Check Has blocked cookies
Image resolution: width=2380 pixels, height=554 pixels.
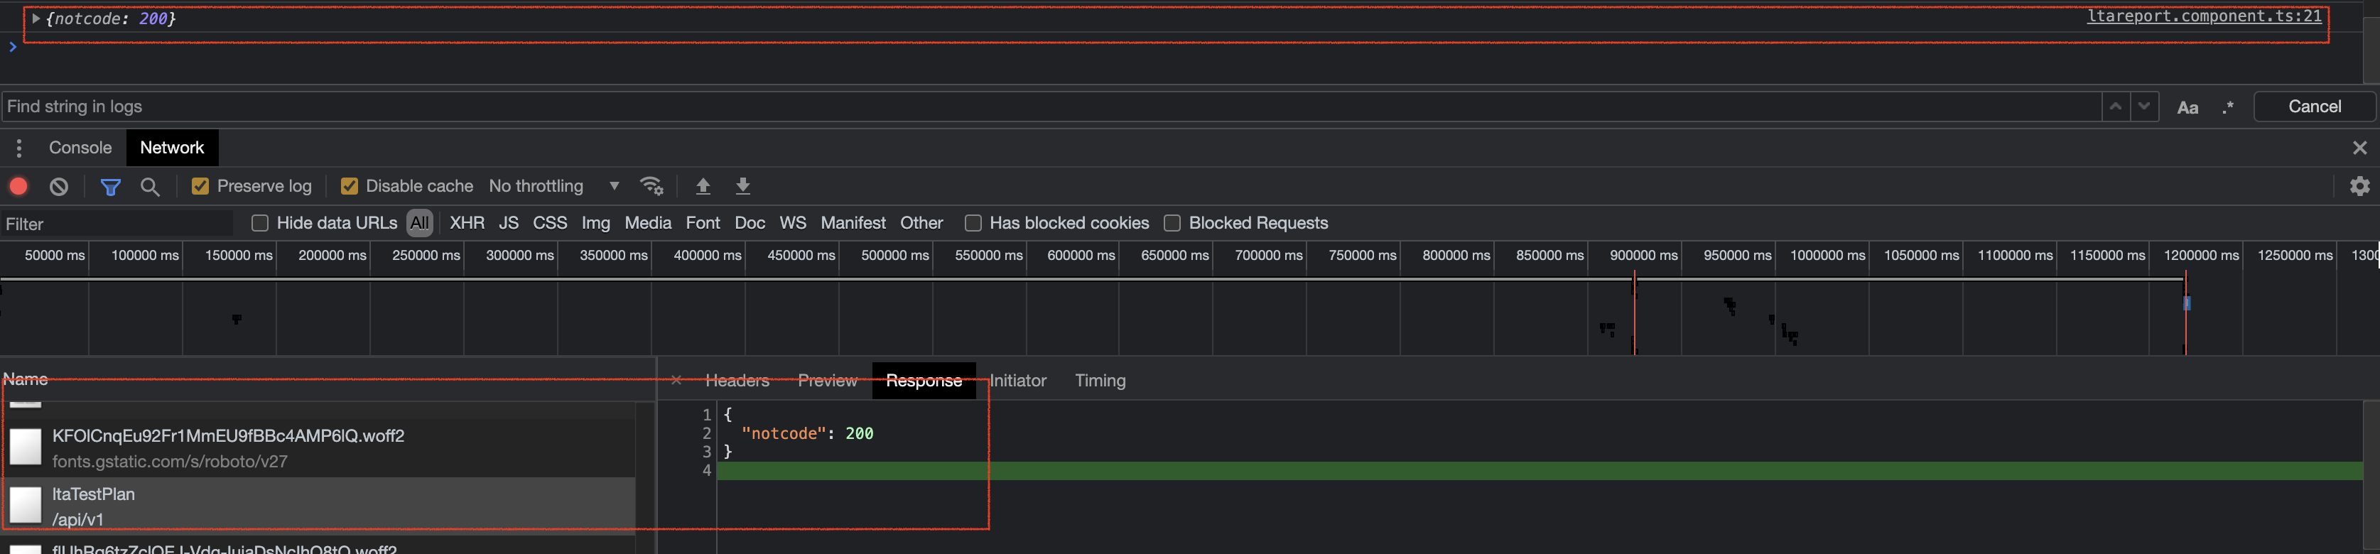[x=973, y=224]
